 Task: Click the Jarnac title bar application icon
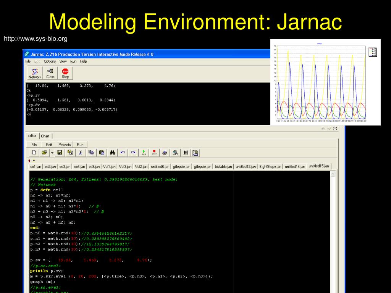(27, 54)
